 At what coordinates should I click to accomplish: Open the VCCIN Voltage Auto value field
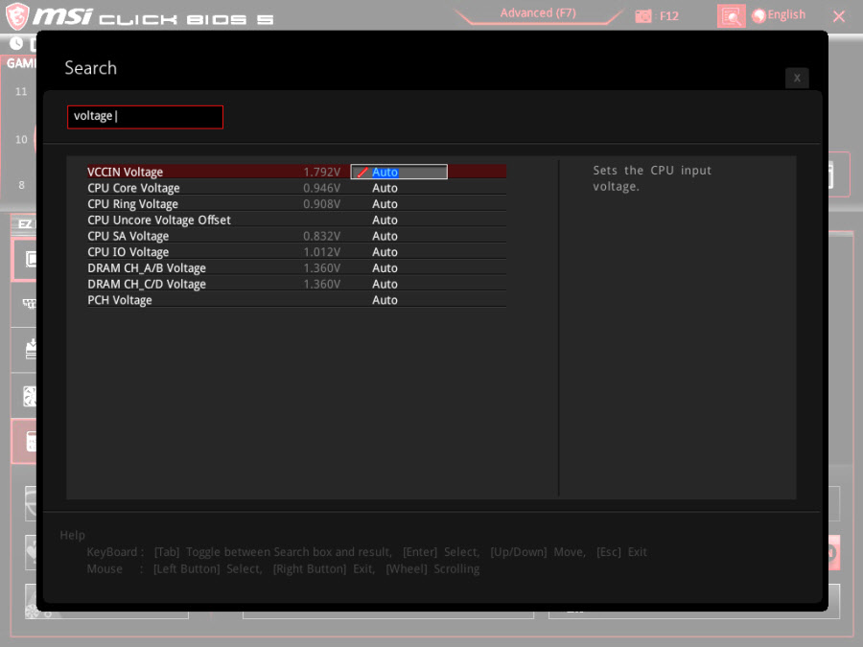[x=399, y=173]
